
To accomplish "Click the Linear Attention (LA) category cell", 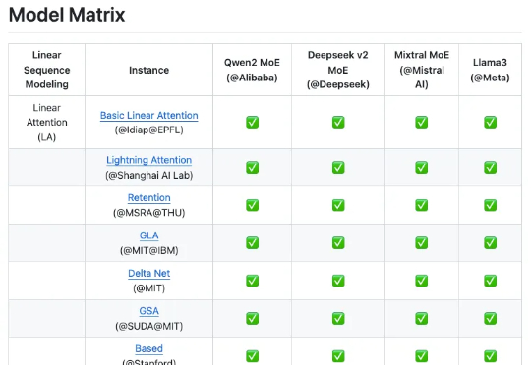I will tap(47, 123).
